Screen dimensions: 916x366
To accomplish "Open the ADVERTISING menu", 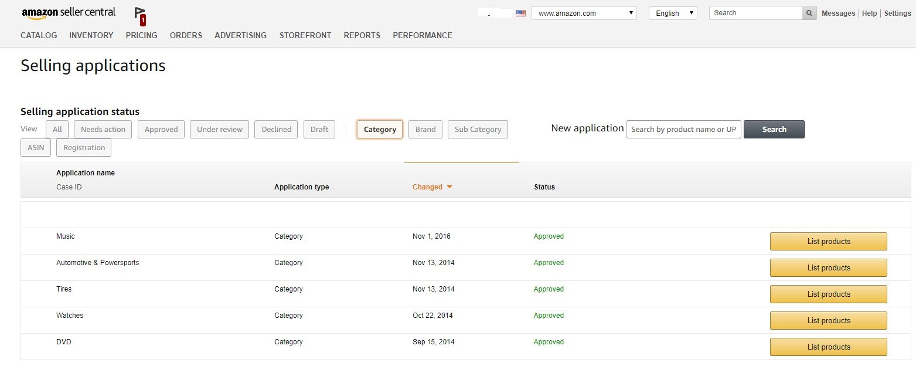I will coord(240,35).
